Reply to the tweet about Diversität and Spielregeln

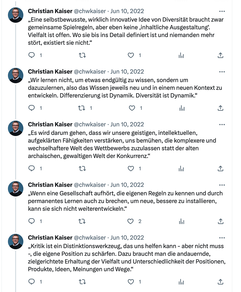point(32,55)
